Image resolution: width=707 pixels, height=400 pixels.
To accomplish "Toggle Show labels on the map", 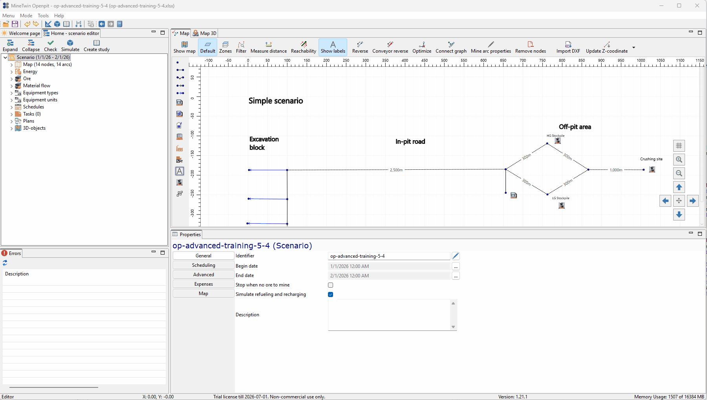I will [333, 47].
